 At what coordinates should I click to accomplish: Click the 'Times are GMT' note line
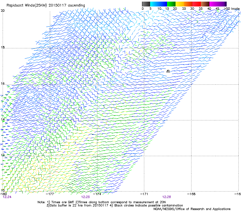(x=102, y=202)
